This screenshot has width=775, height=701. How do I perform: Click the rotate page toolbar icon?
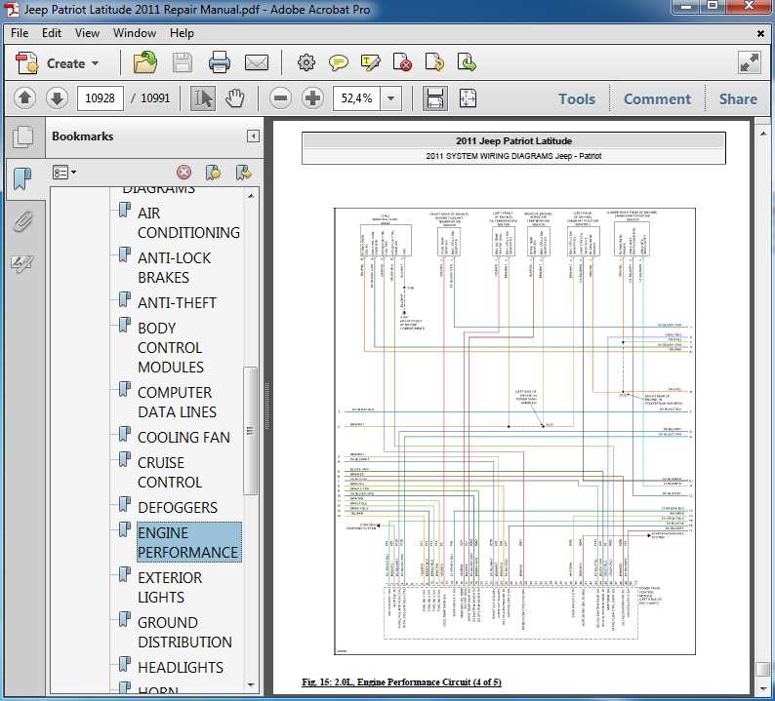coord(434,62)
